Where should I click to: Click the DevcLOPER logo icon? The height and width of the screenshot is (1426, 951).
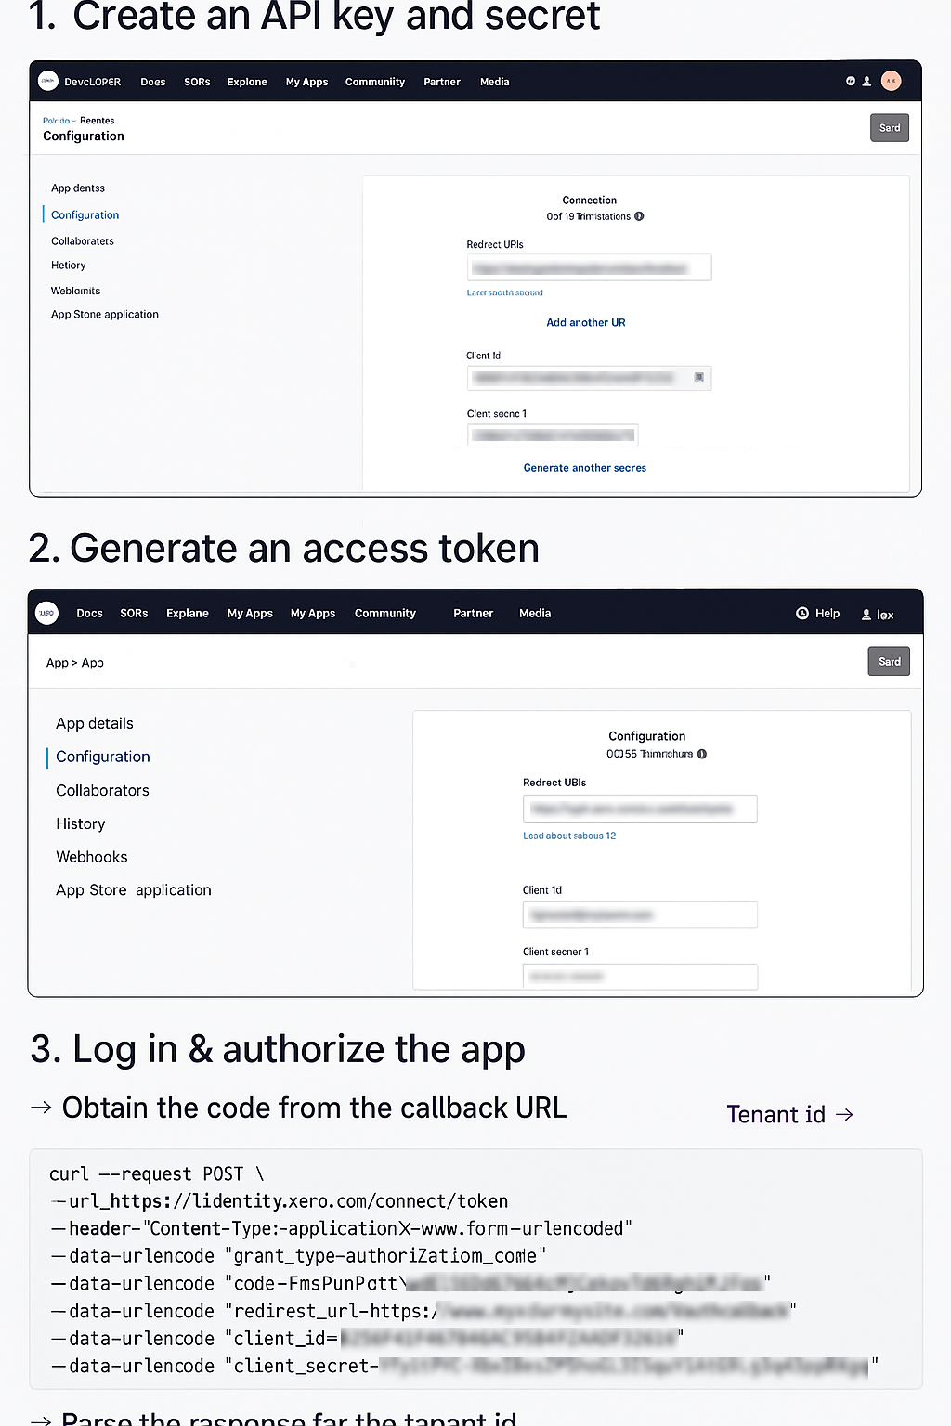pos(48,82)
